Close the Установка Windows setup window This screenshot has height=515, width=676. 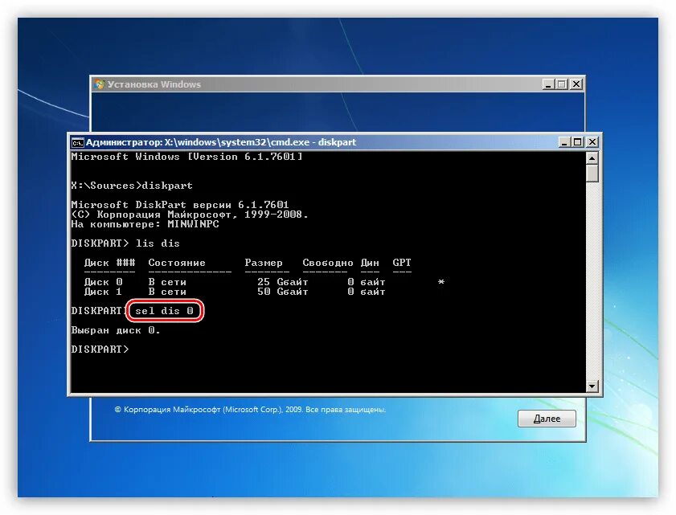(576, 84)
